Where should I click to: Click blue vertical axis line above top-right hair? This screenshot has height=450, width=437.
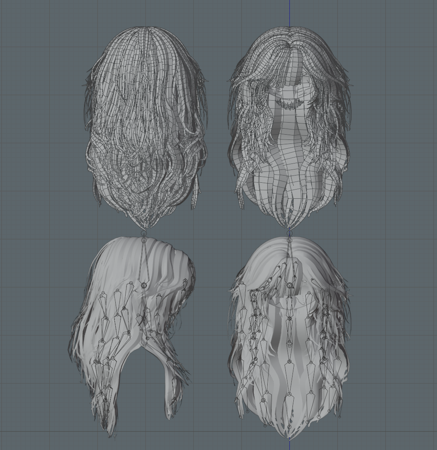point(289,13)
